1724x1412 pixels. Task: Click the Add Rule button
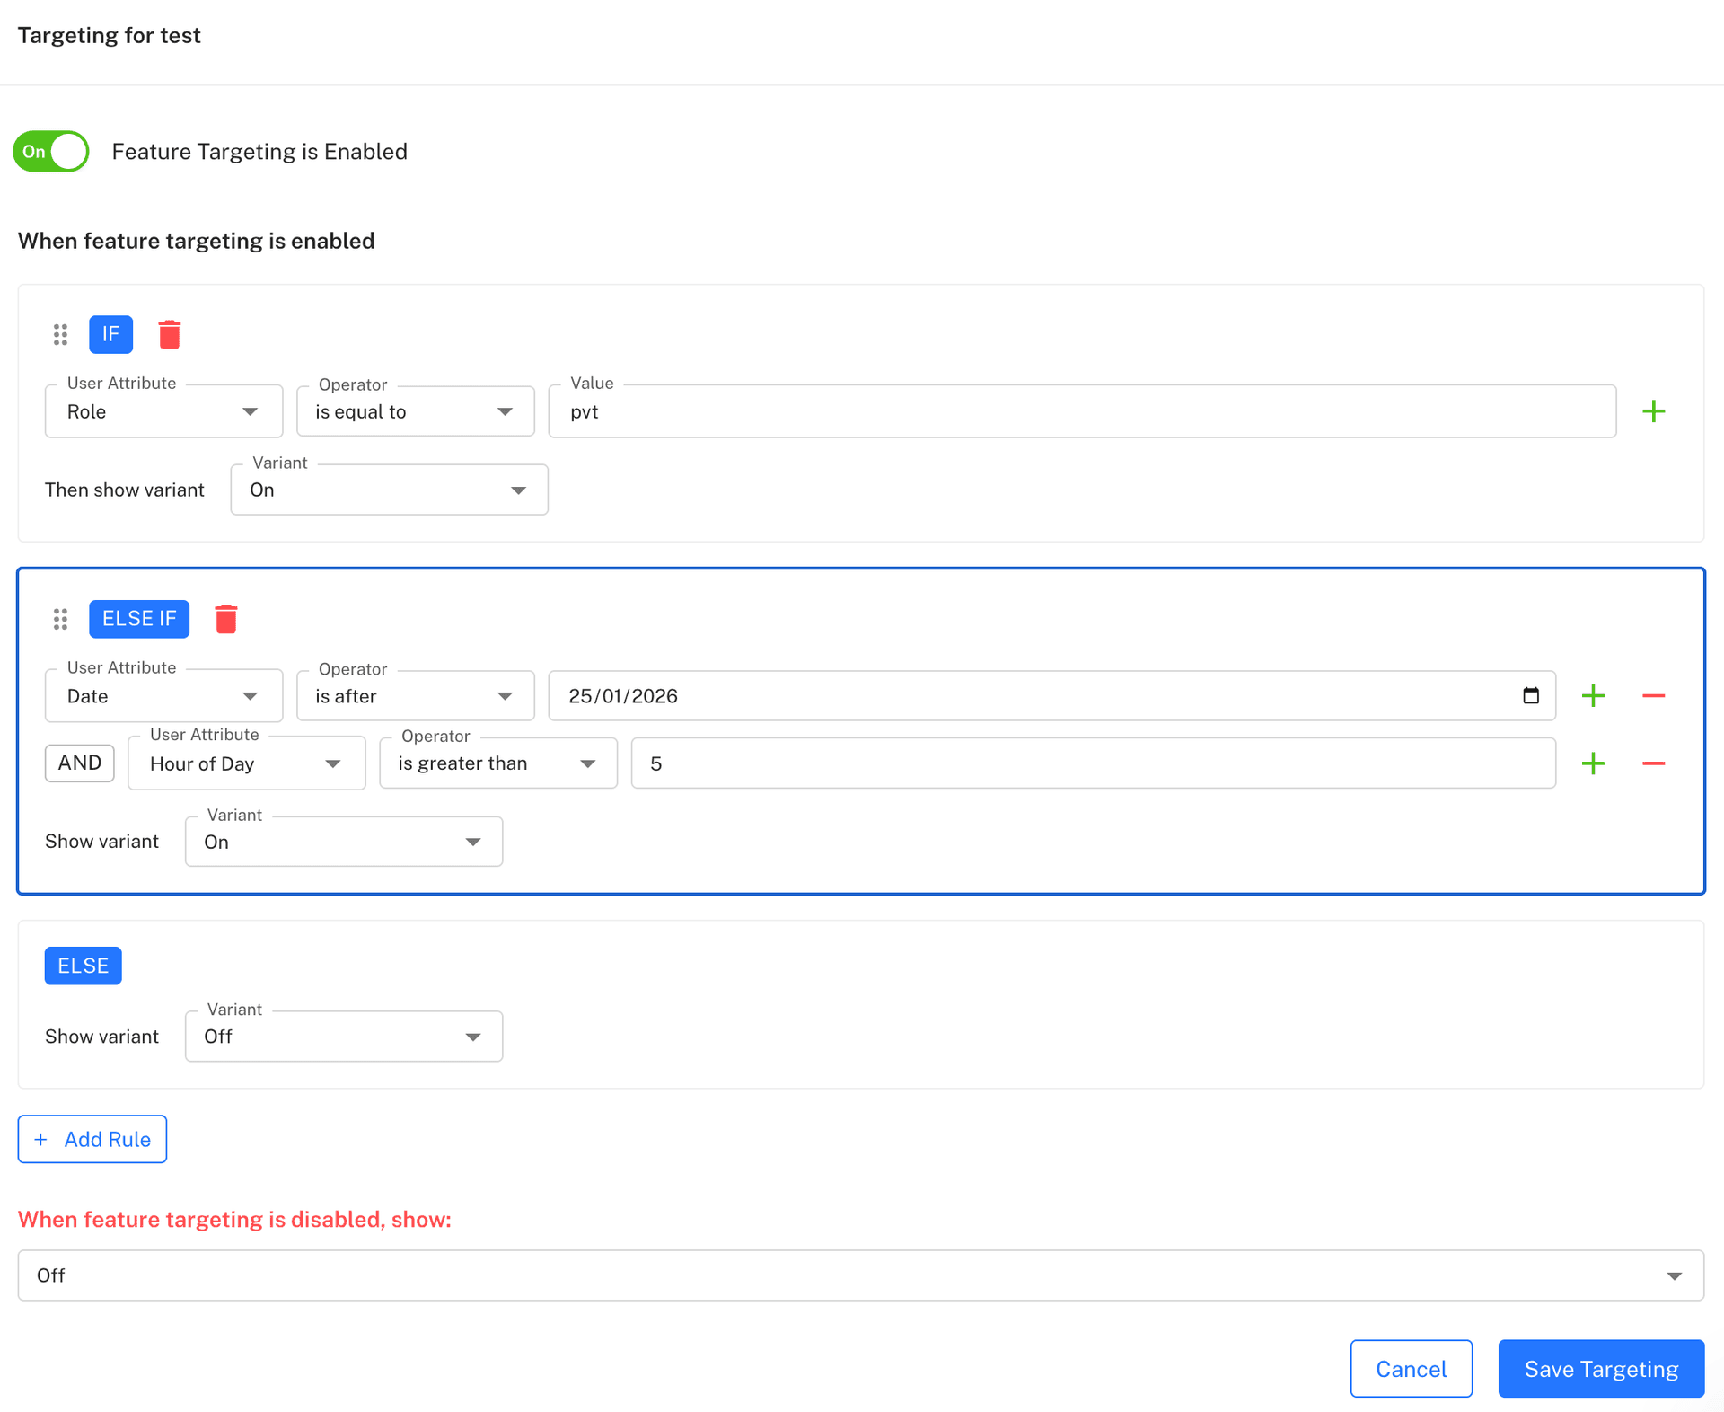92,1139
